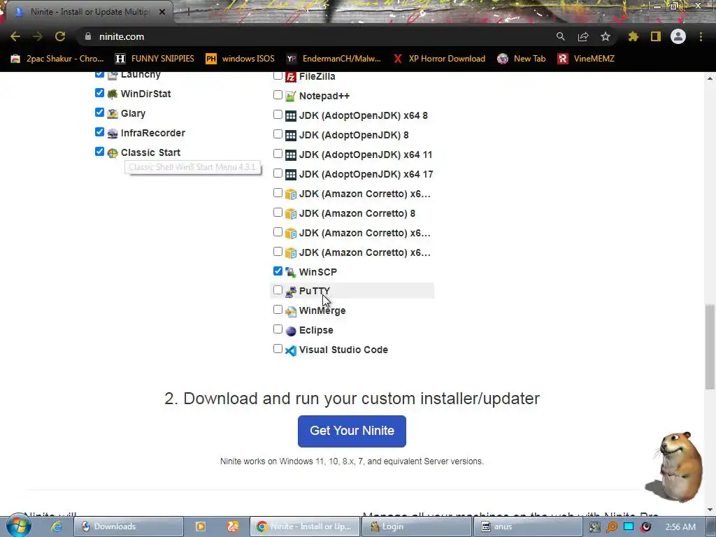
Task: Select the Ninite browser tab
Action: [x=89, y=12]
